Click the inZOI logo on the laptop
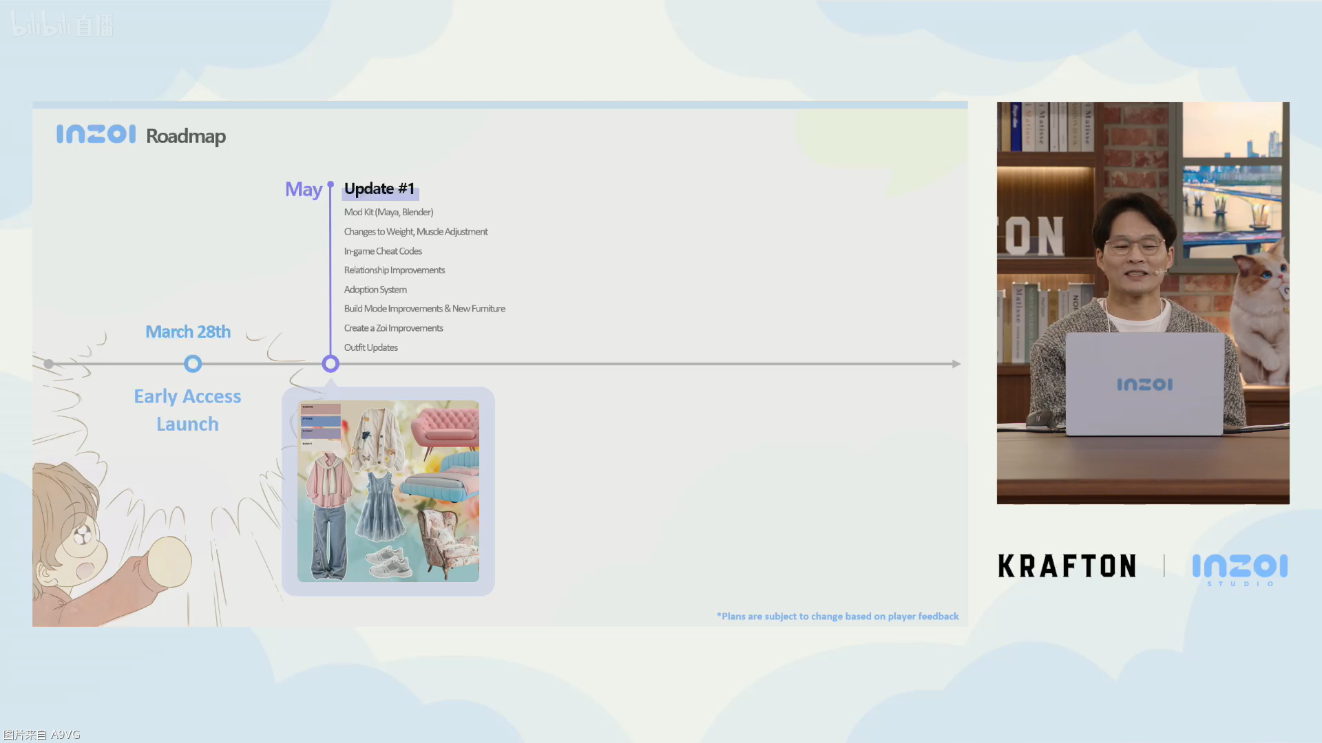 [x=1144, y=385]
